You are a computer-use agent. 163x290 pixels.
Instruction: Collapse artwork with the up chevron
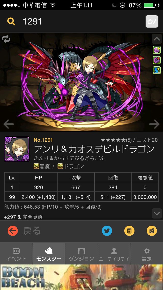[x=157, y=39]
